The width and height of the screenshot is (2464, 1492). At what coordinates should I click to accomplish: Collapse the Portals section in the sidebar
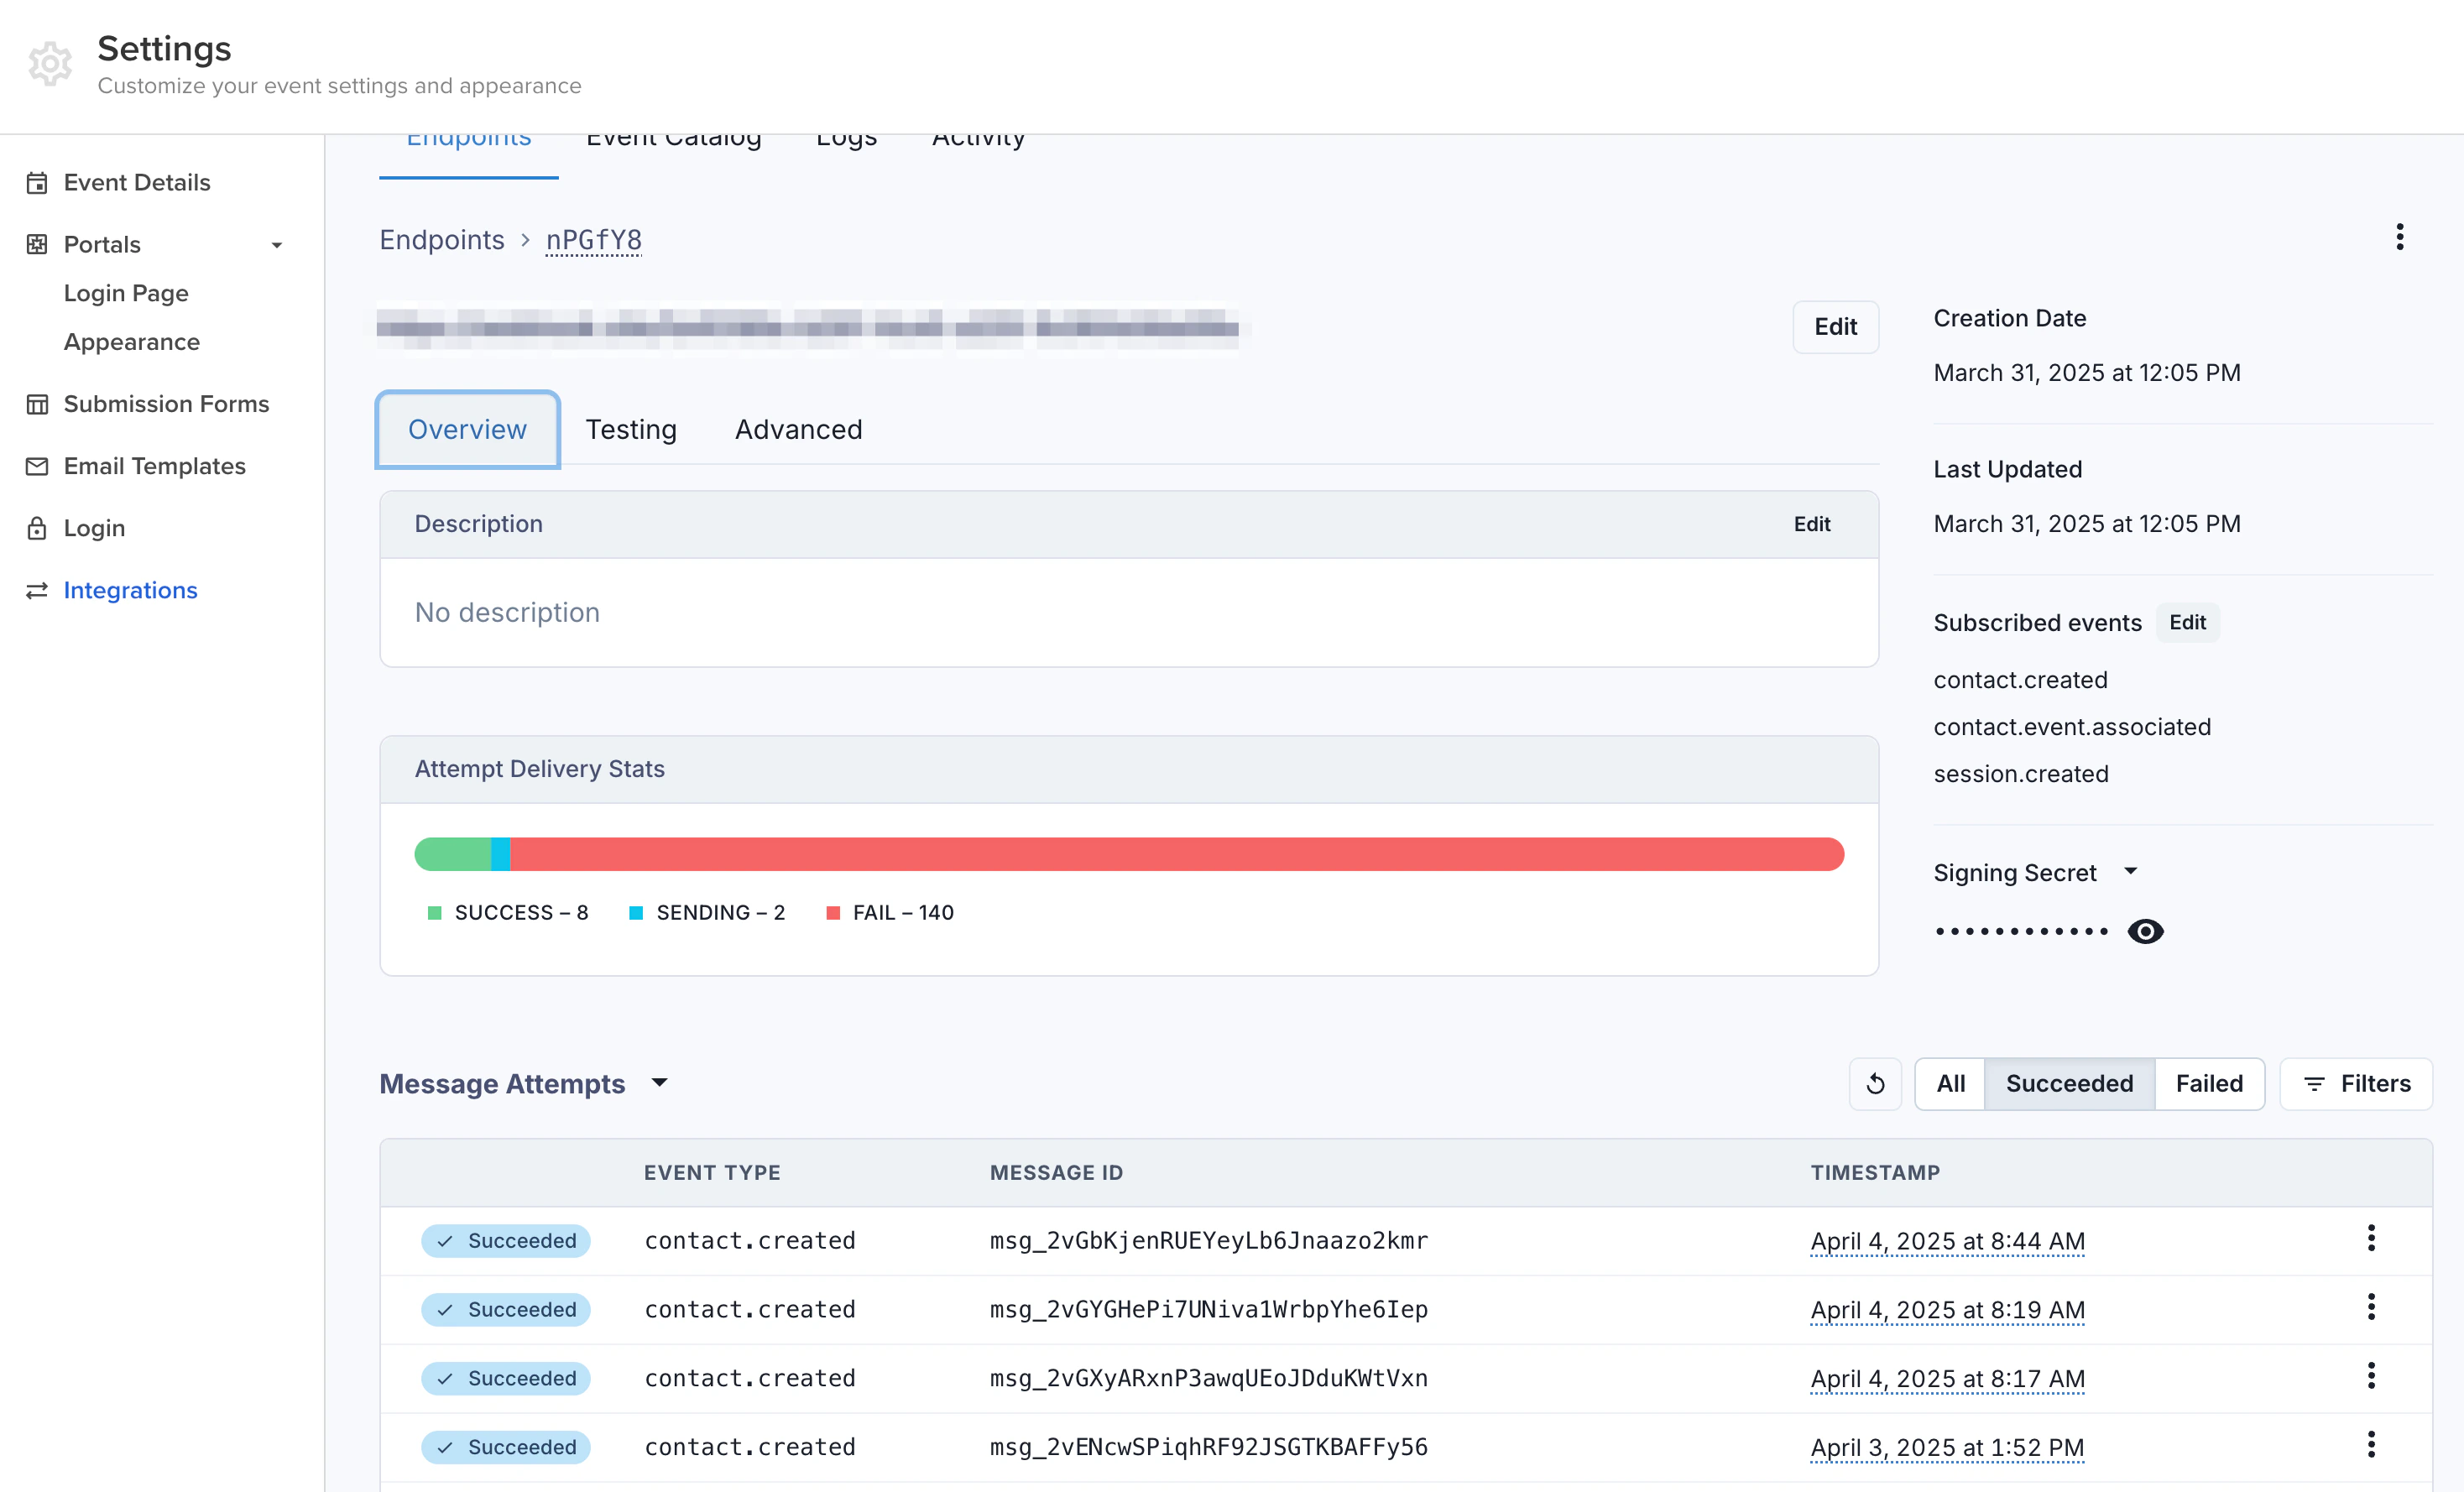276,244
